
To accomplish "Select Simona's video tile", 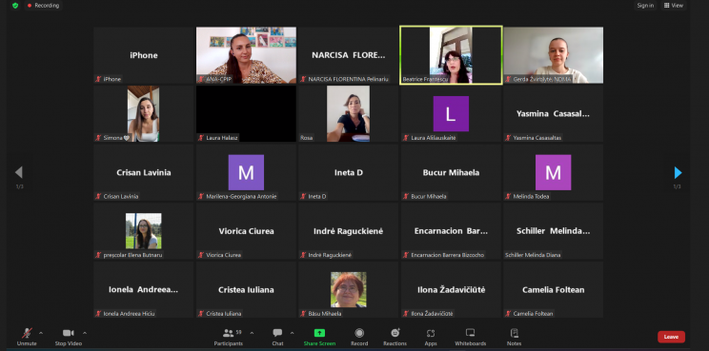I will tap(143, 114).
